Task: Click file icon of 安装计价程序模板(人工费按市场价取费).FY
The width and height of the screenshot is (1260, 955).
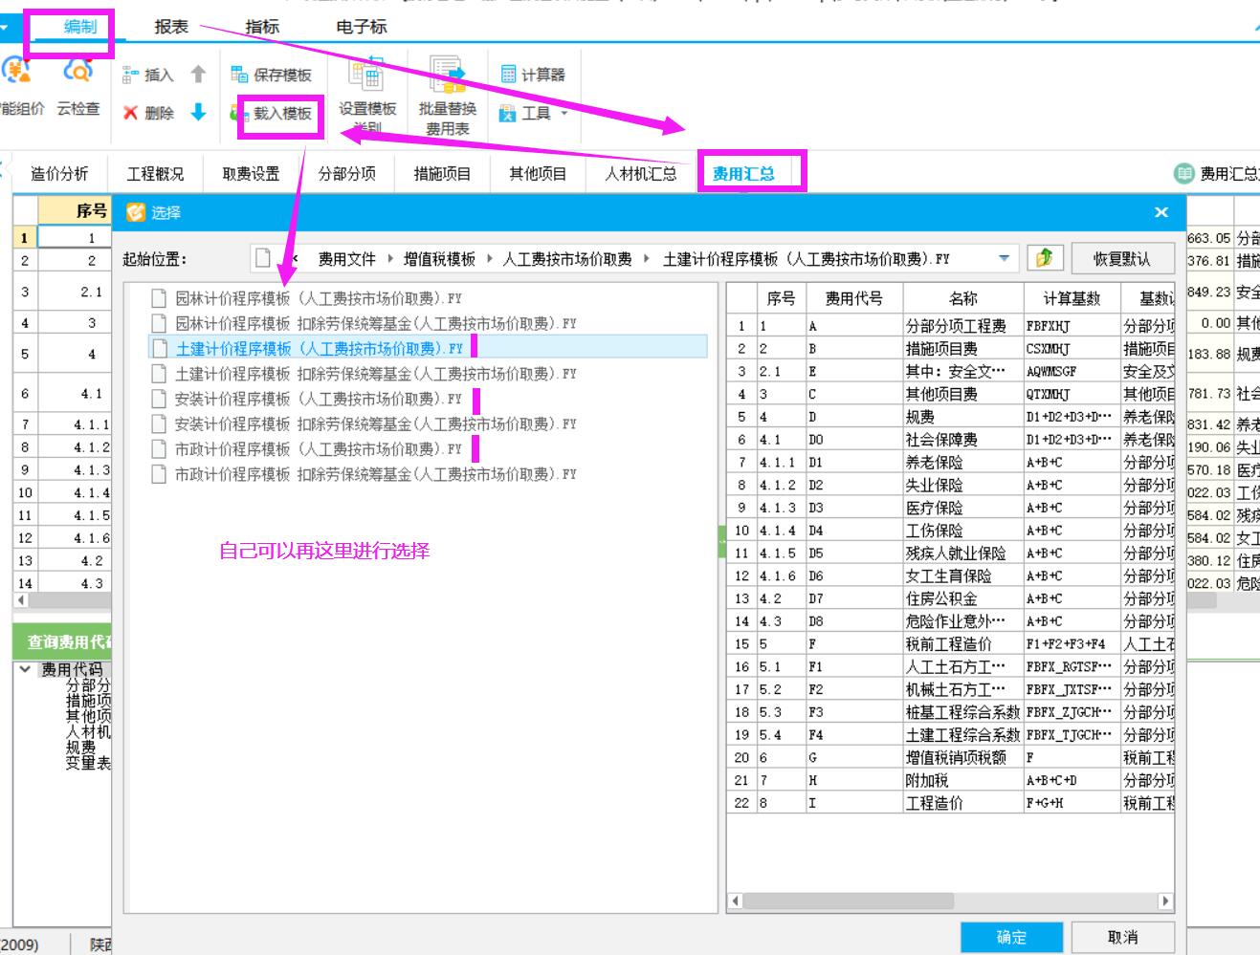Action: pyautogui.click(x=159, y=399)
